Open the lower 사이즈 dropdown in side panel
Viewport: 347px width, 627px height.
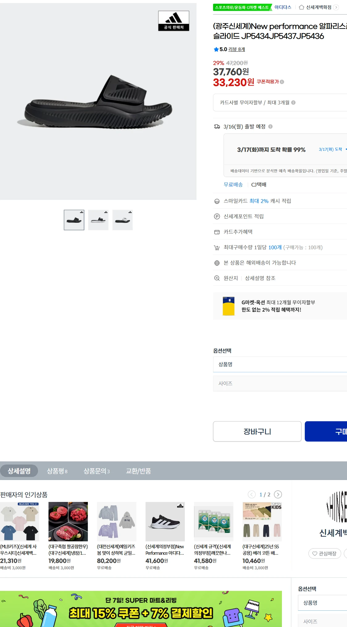pyautogui.click(x=322, y=621)
